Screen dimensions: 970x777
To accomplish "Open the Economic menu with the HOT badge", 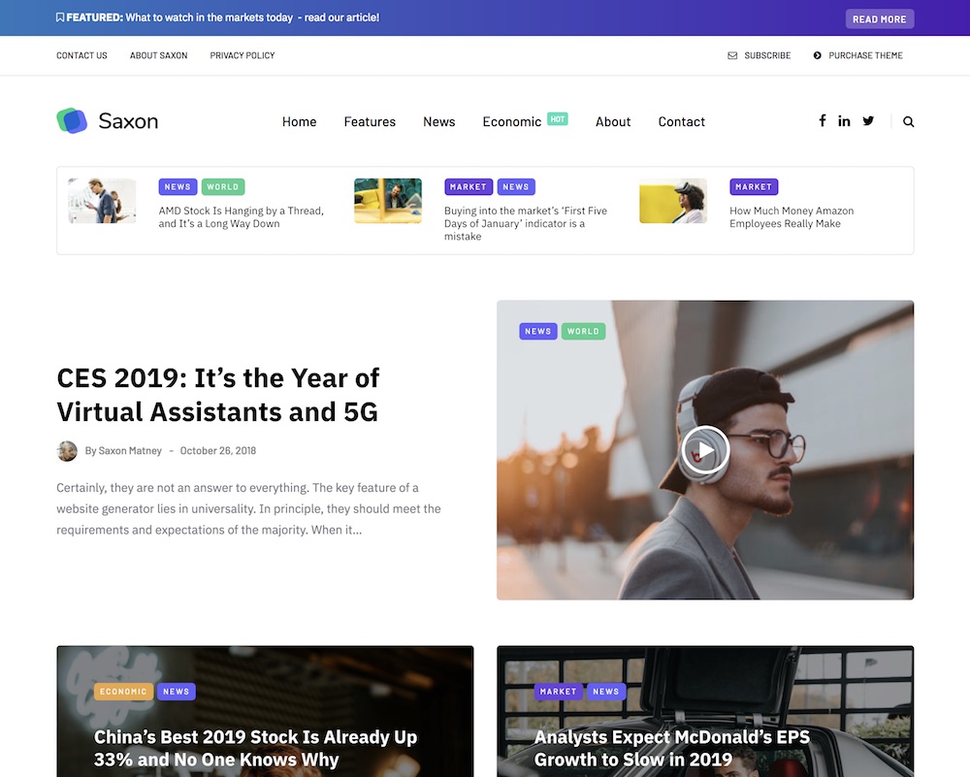I will click(x=511, y=121).
